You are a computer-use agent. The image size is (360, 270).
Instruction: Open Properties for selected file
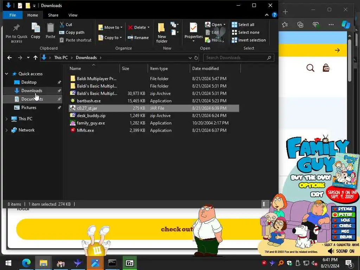[194, 32]
